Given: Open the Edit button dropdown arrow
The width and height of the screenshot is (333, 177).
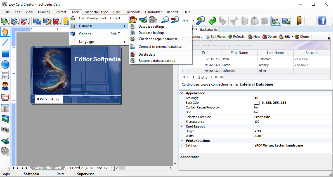Looking at the screenshot, I should [x=292, y=37].
